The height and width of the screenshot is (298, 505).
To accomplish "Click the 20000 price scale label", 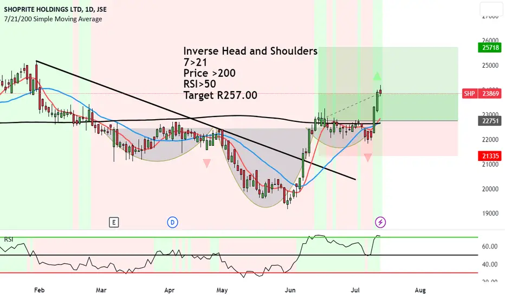I will click(x=490, y=189).
